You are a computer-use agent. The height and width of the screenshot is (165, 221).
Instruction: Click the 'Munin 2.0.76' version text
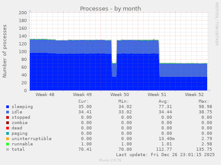110,160
